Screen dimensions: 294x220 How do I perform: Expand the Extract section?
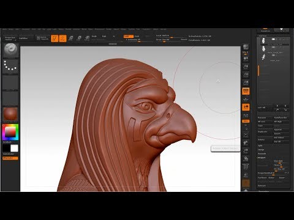pos(262,186)
